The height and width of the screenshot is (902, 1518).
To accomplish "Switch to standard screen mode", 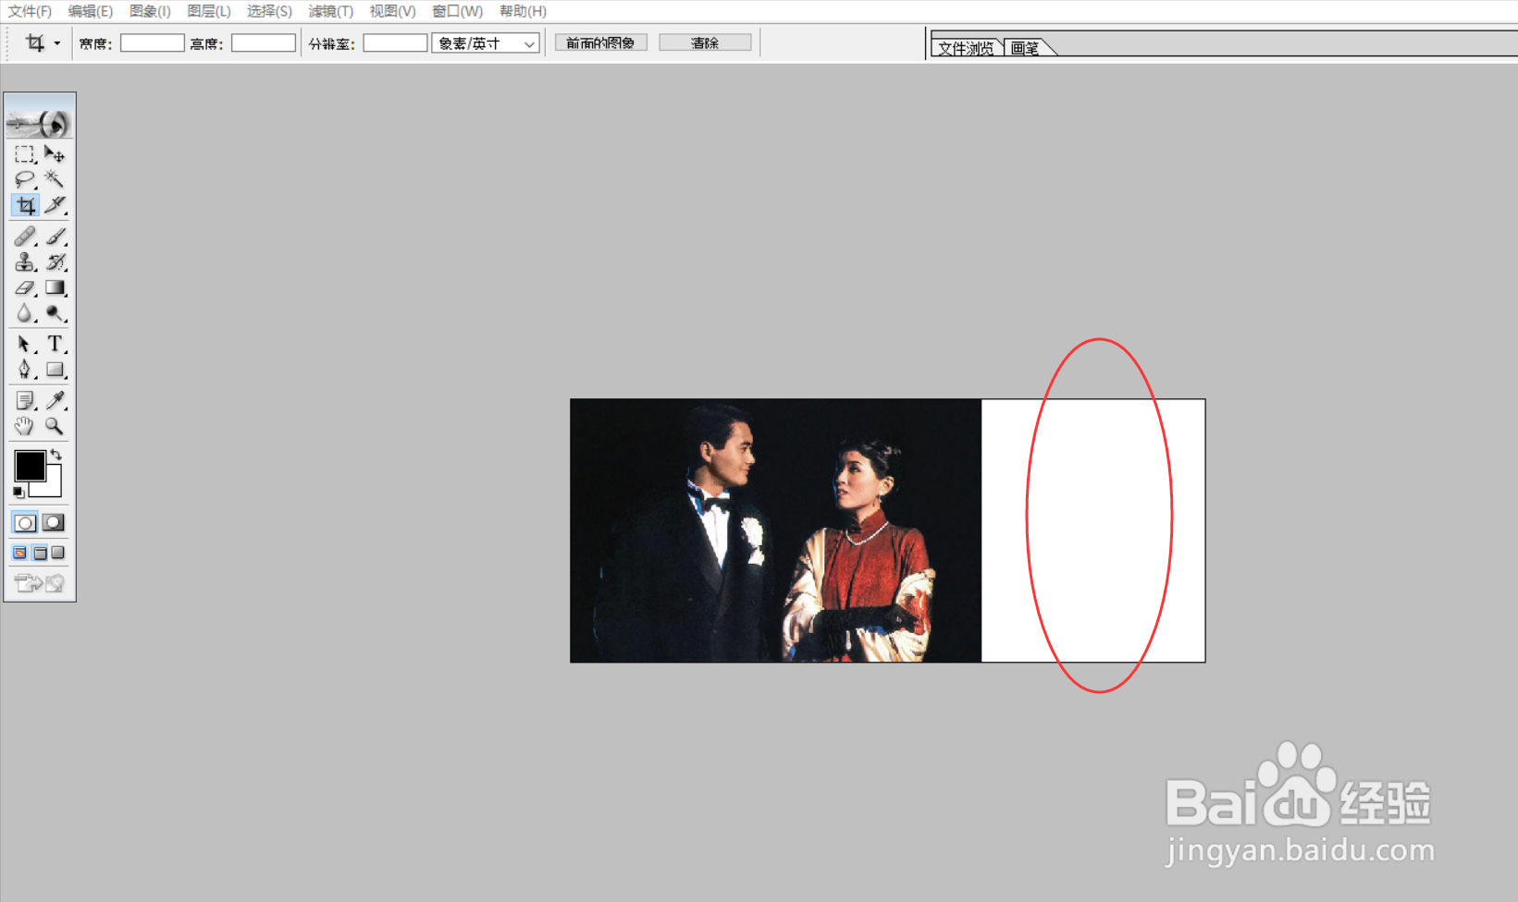I will pyautogui.click(x=19, y=553).
